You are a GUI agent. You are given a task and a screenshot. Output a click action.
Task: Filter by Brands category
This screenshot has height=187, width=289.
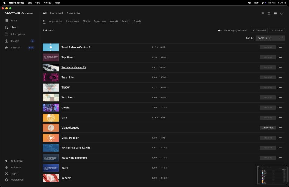(137, 21)
